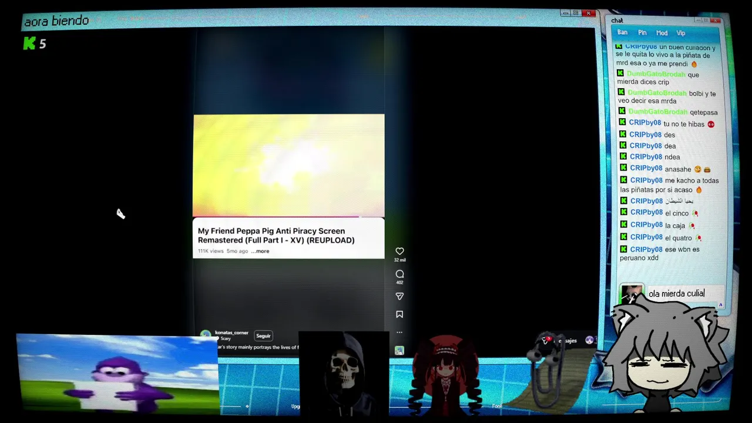Click the Kick badge beside 'ese wbn es peruano'
This screenshot has width=752, height=423.
pyautogui.click(x=623, y=249)
